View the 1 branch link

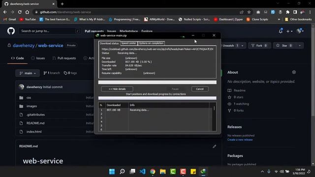pos(52,73)
